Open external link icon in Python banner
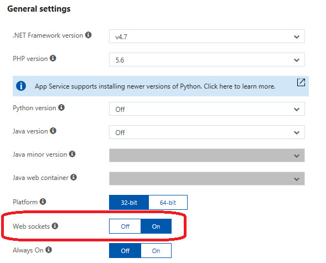326x263 pixels. pos(301,82)
